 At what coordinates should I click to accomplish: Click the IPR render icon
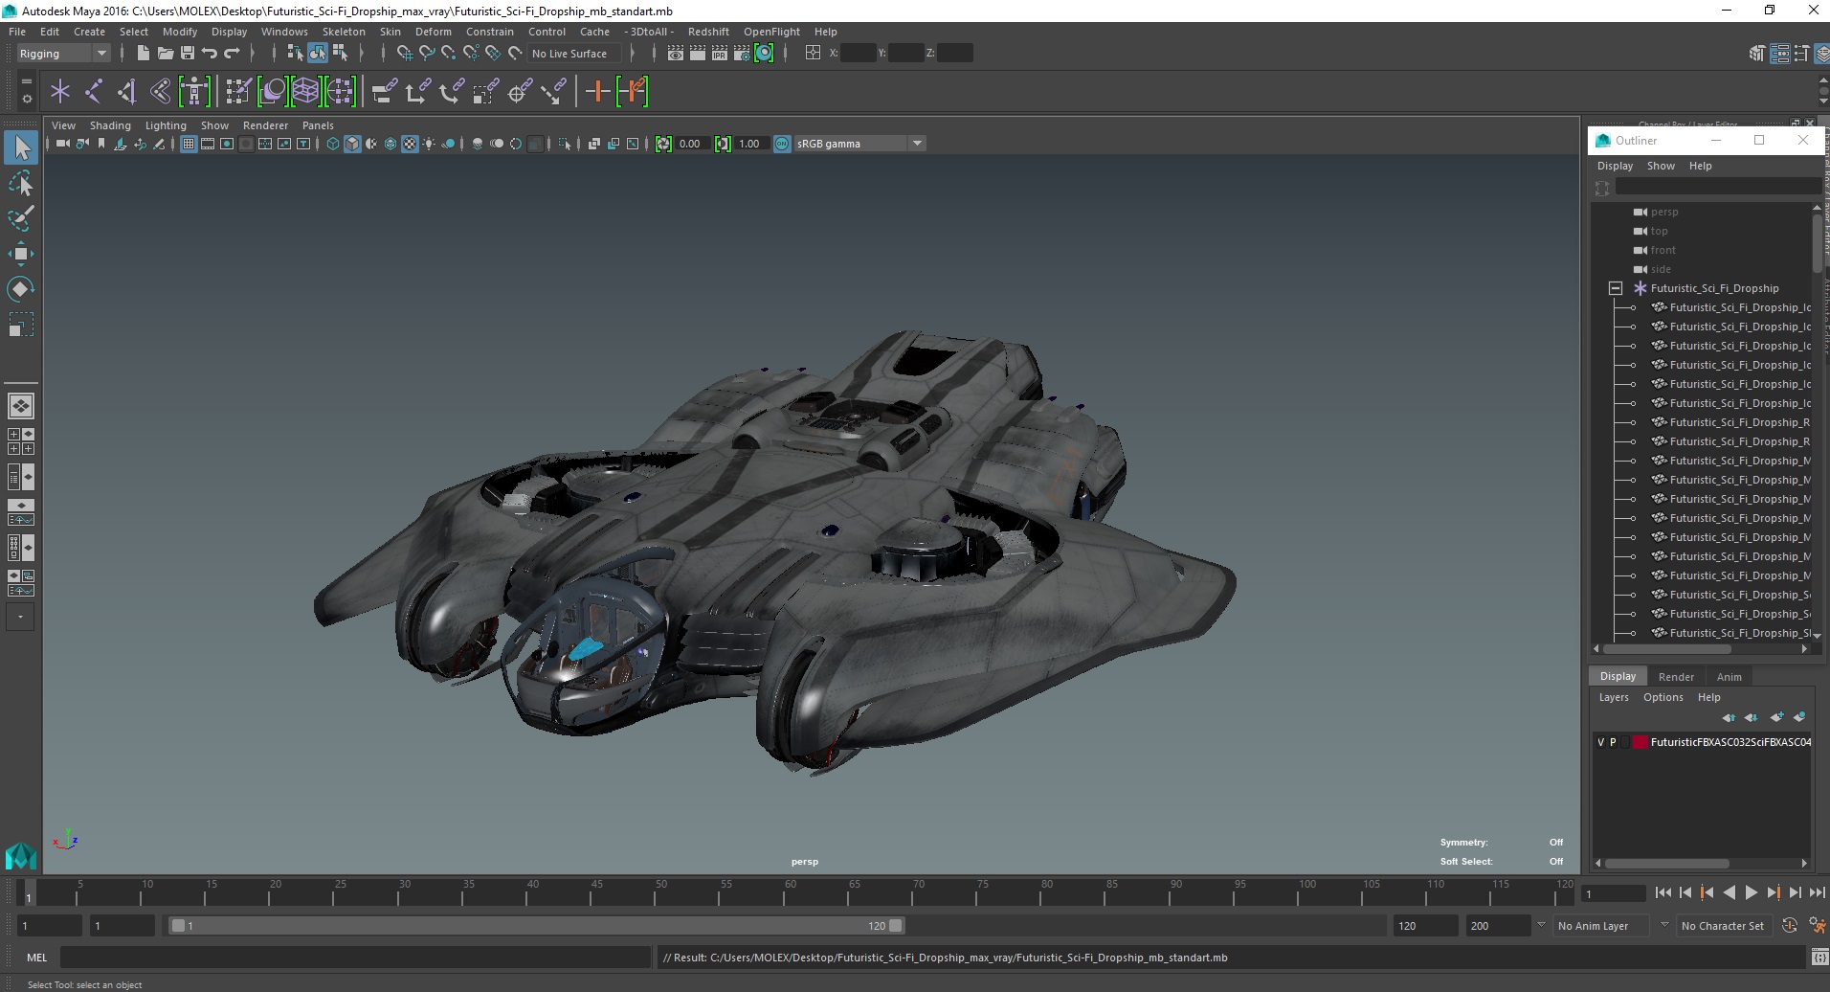pyautogui.click(x=720, y=53)
